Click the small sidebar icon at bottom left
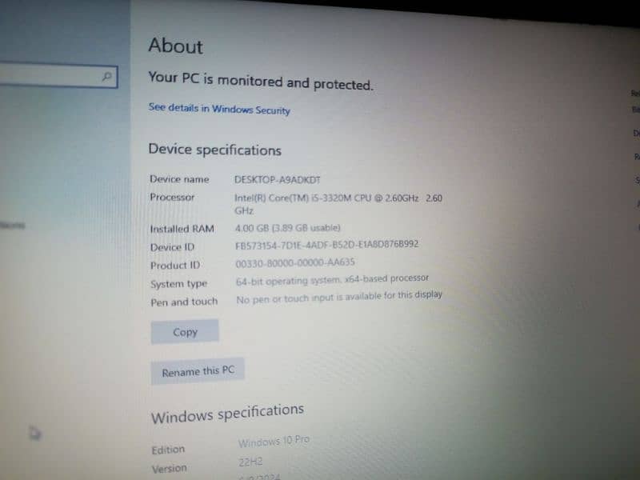The image size is (640, 480). pos(35,433)
